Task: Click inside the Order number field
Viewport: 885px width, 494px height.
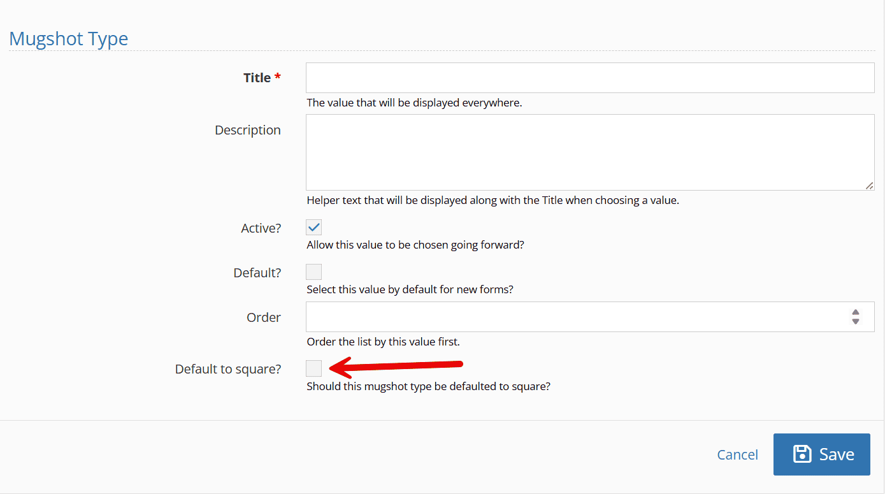Action: (x=573, y=317)
